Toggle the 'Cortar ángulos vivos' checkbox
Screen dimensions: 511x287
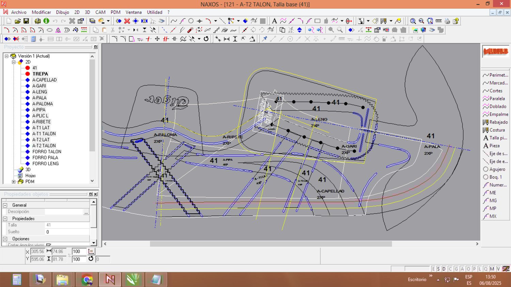click(49, 245)
